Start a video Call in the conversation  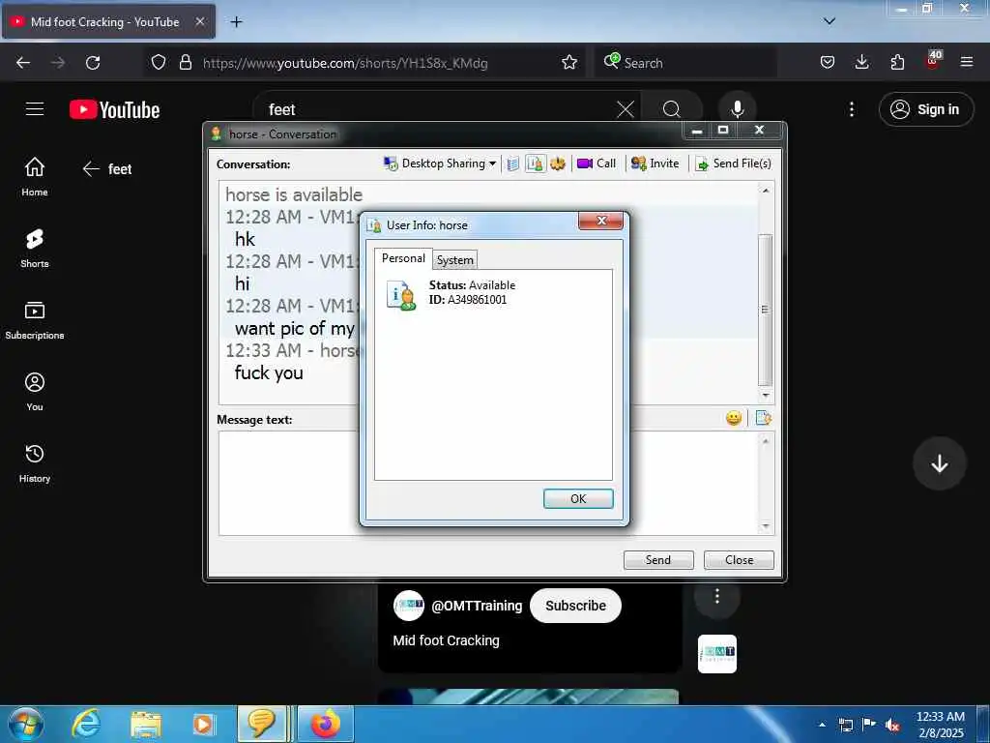click(x=596, y=163)
